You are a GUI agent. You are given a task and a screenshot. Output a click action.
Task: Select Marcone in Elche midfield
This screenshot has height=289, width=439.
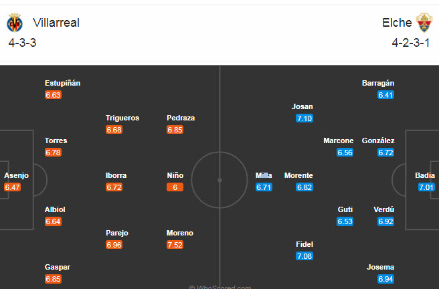pos(339,140)
